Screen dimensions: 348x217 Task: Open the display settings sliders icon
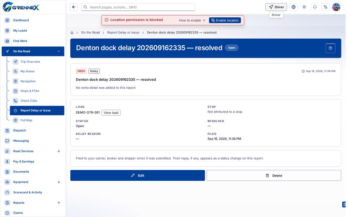[x=326, y=7]
